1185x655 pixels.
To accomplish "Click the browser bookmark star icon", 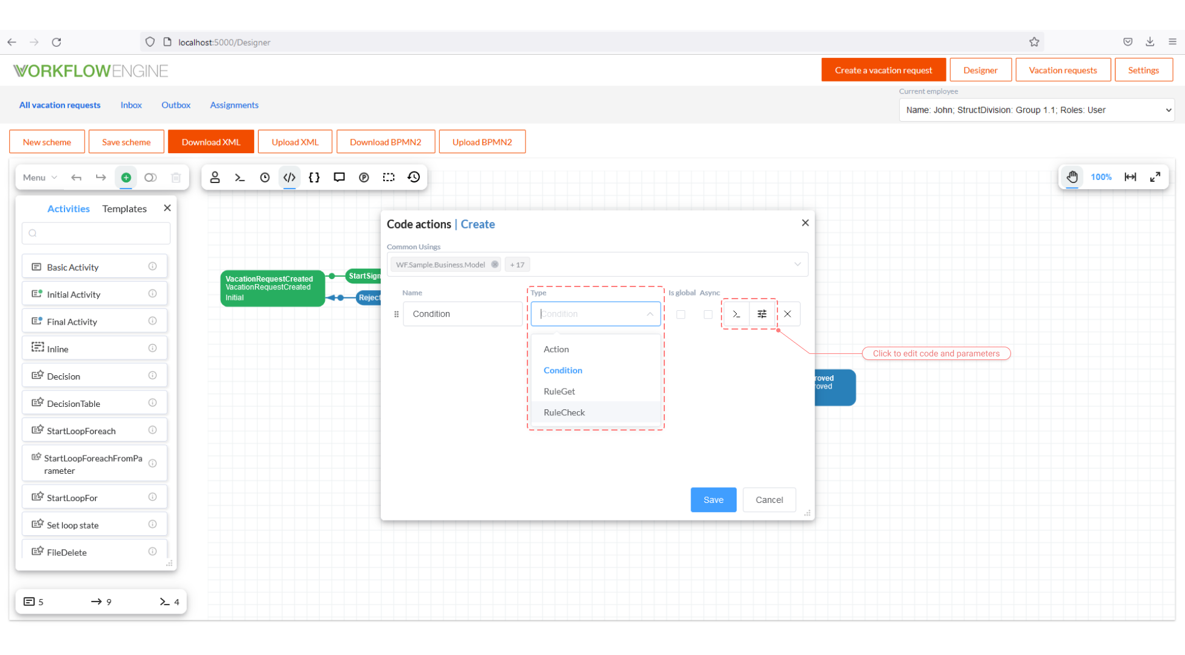I will [x=1034, y=42].
